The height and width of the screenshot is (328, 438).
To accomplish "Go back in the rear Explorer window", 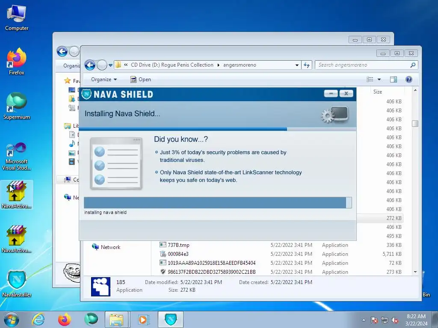I will point(62,51).
